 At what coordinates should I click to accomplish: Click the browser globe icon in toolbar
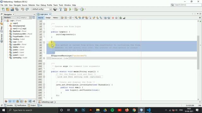[x=55, y=9]
